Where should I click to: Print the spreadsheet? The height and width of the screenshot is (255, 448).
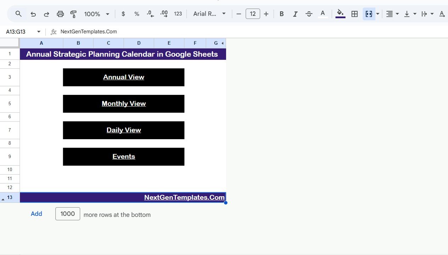coord(60,14)
